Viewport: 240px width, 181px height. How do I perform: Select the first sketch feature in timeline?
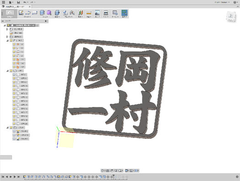(x=25, y=177)
